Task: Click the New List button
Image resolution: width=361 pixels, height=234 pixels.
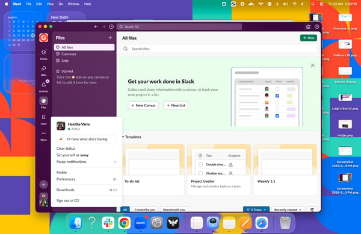Action: 176,105
